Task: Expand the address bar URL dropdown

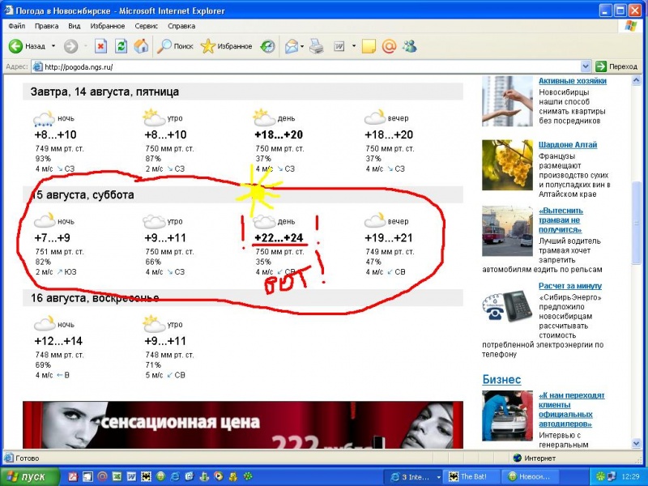Action: coord(586,66)
